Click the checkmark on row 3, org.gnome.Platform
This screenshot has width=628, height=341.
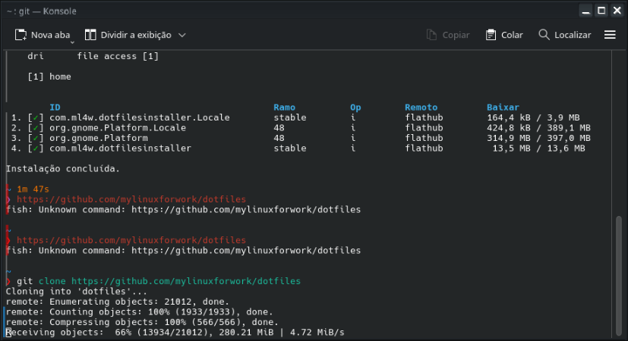tap(35, 139)
